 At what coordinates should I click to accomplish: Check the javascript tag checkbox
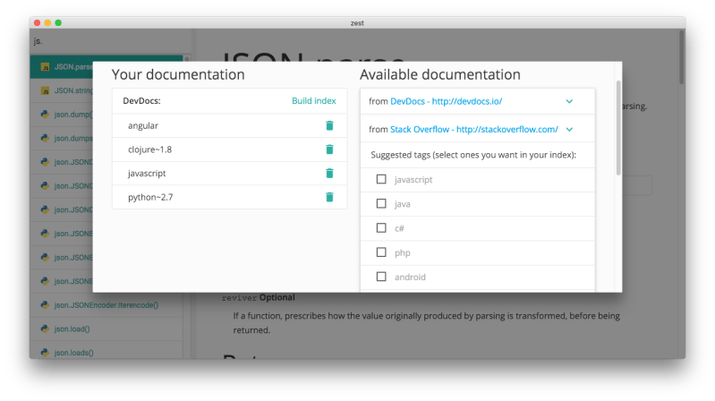(381, 179)
